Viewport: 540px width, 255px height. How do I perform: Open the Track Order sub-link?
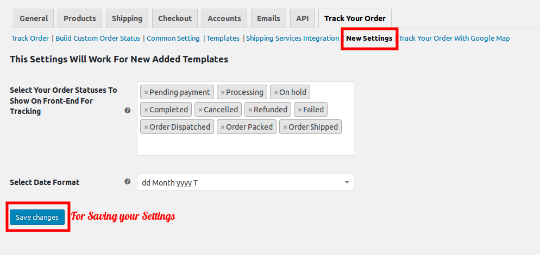[30, 38]
